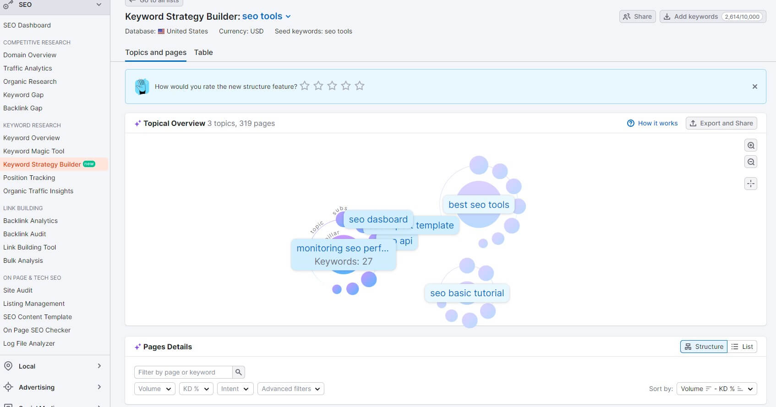Switch Pages Details to Structure view
The image size is (776, 407).
(x=704, y=347)
